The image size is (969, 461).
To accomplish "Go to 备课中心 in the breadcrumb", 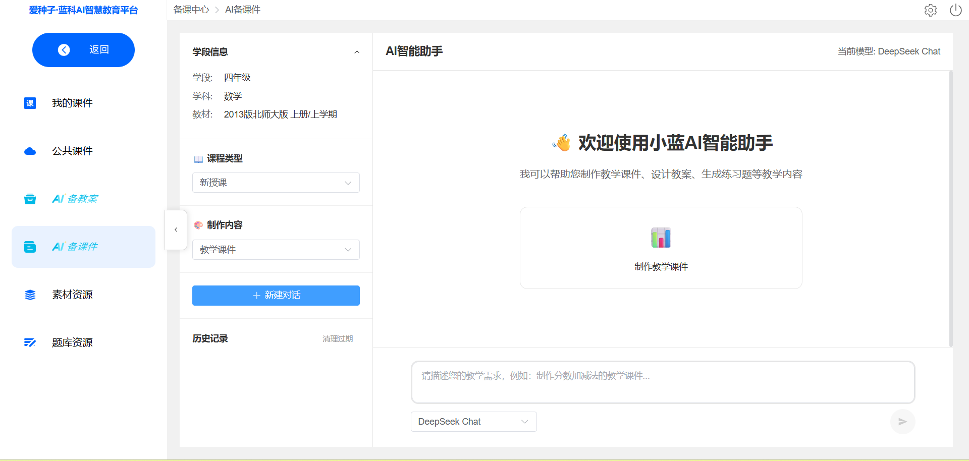I will 191,9.
